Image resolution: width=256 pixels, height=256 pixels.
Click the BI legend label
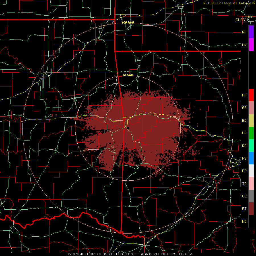(x=244, y=209)
